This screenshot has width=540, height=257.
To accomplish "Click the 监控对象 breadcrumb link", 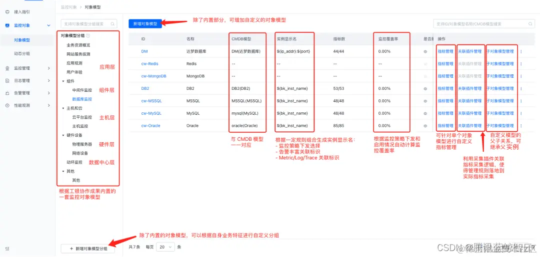I will tap(68, 7).
